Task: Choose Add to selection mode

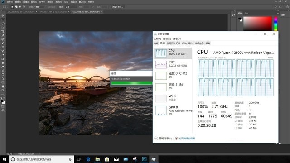Action: coord(16,7)
